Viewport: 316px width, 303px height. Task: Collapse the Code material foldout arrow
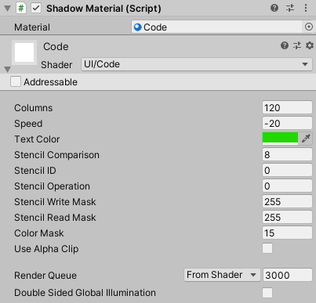(8, 70)
